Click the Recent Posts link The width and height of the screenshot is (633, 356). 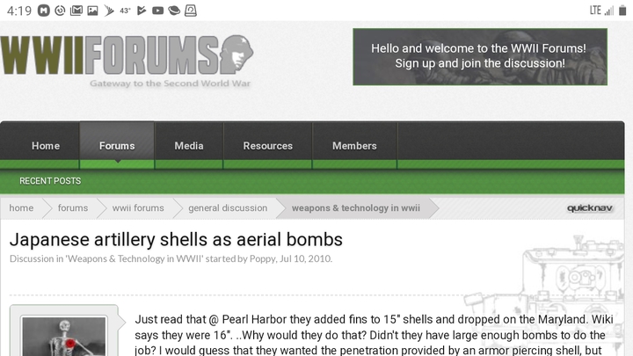[x=50, y=181]
